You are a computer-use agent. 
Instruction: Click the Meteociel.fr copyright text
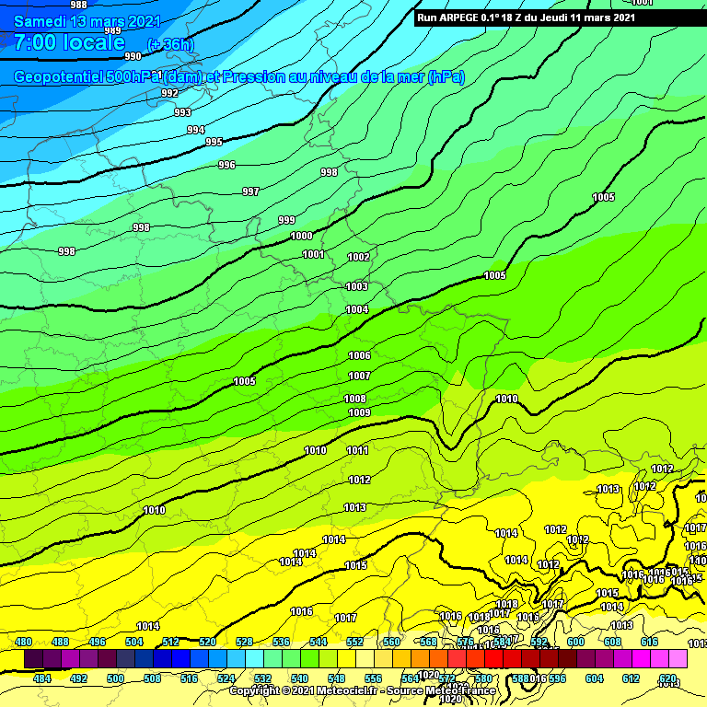[x=362, y=690]
